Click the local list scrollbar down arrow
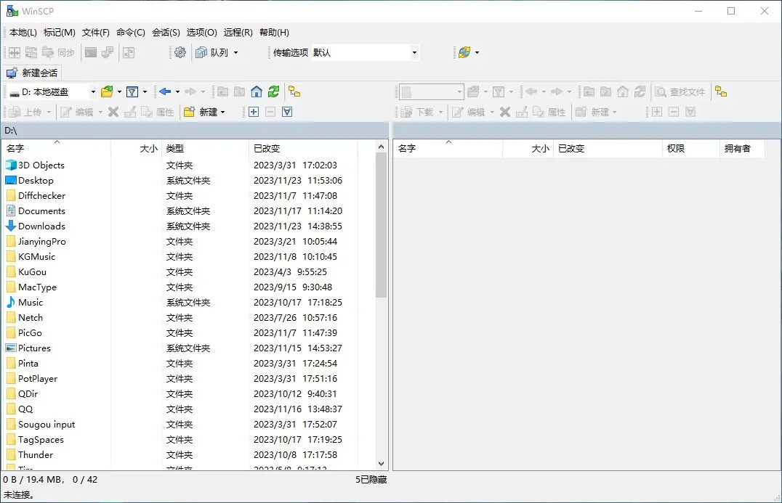Image resolution: width=782 pixels, height=503 pixels. 381,464
